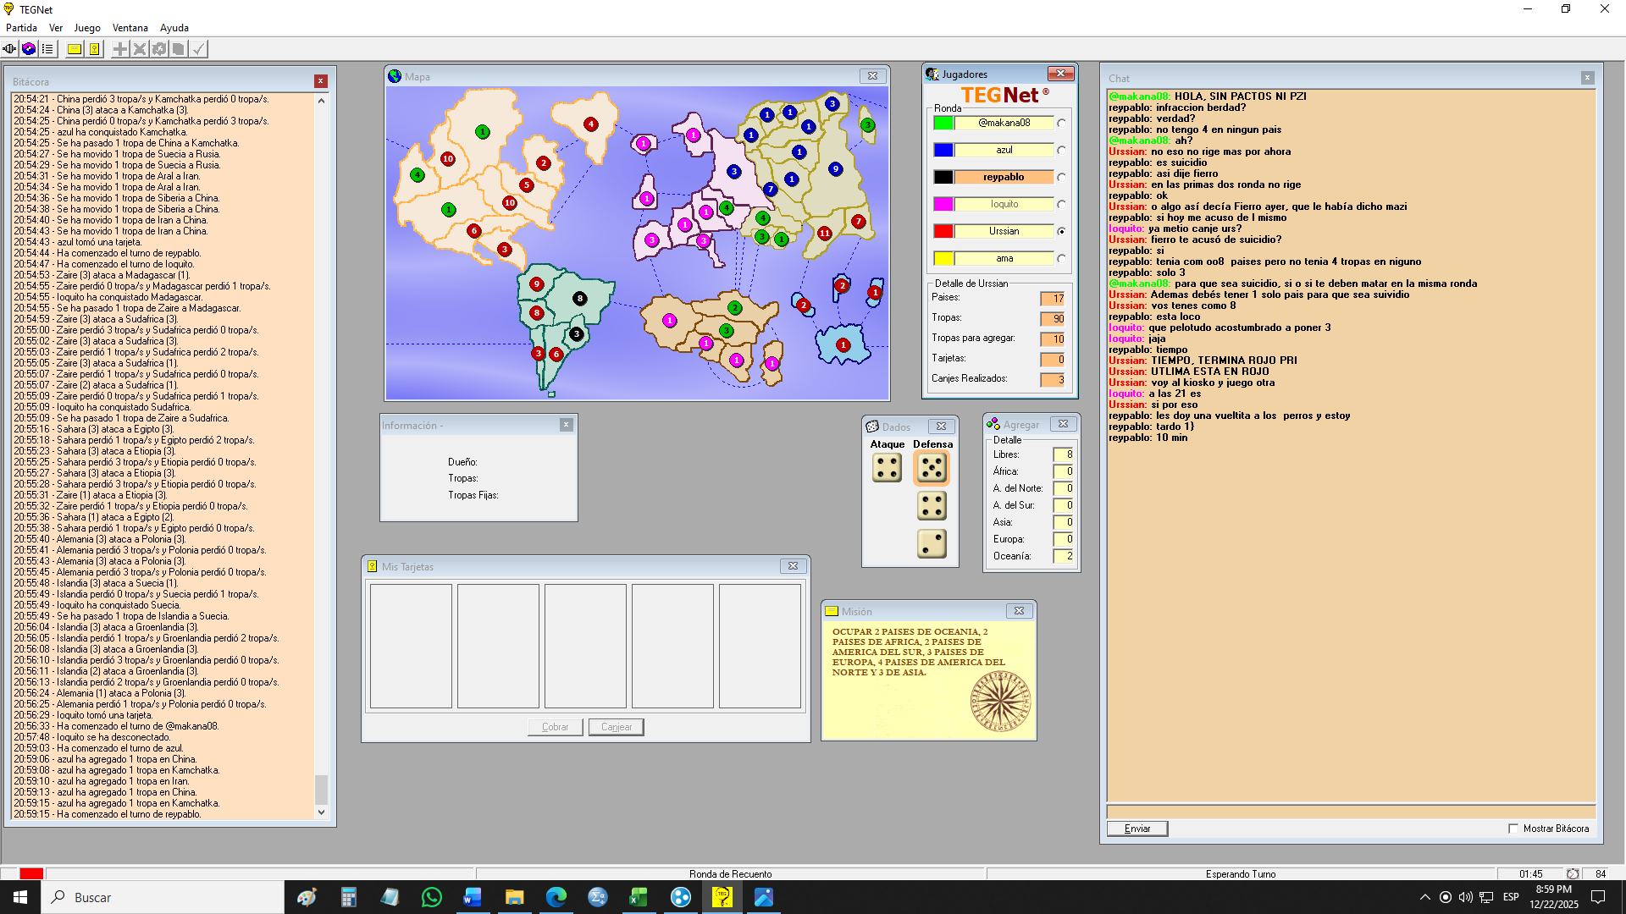Open the Juego menu
The height and width of the screenshot is (914, 1626).
tap(86, 28)
